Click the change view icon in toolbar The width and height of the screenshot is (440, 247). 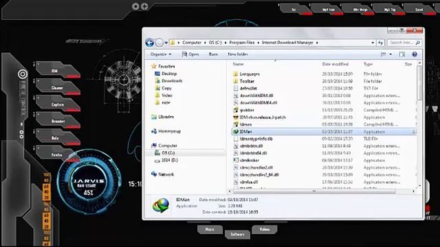click(383, 54)
